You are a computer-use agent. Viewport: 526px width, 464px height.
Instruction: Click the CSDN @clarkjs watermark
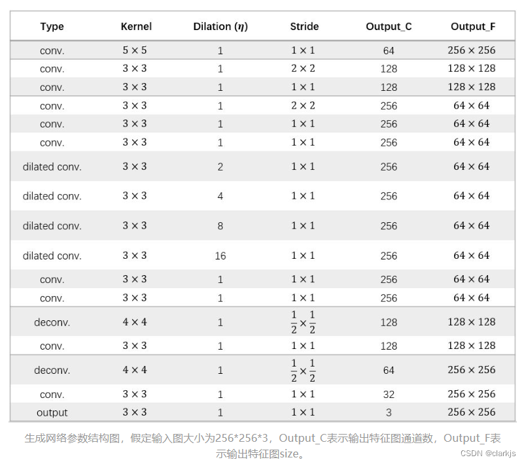(x=488, y=453)
